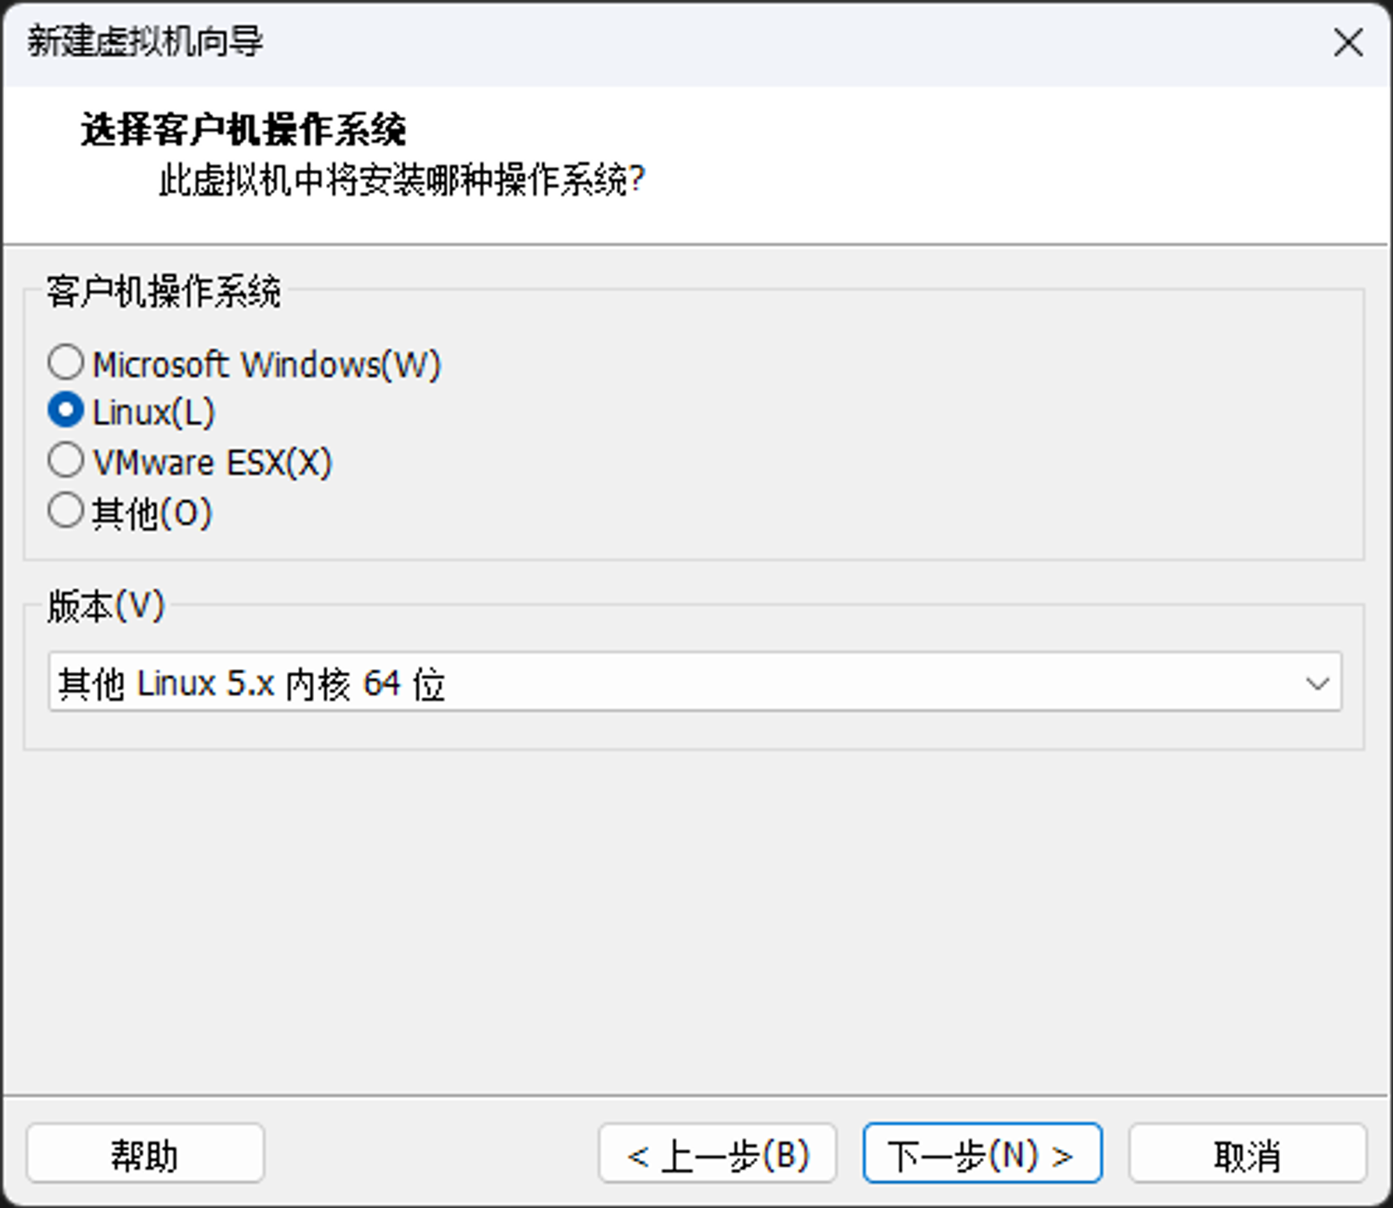
Task: Click the Microsoft Windows(W) label text
Action: click(267, 364)
